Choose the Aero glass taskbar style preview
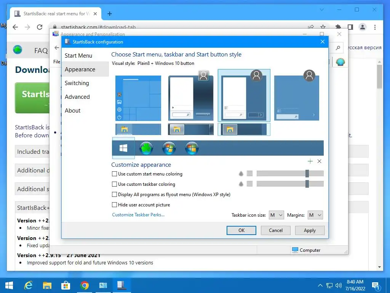The image size is (390, 293). [191, 129]
